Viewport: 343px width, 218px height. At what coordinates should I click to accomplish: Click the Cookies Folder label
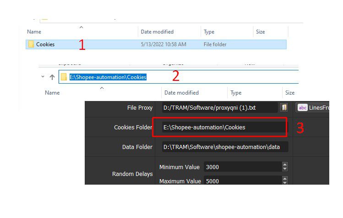133,127
